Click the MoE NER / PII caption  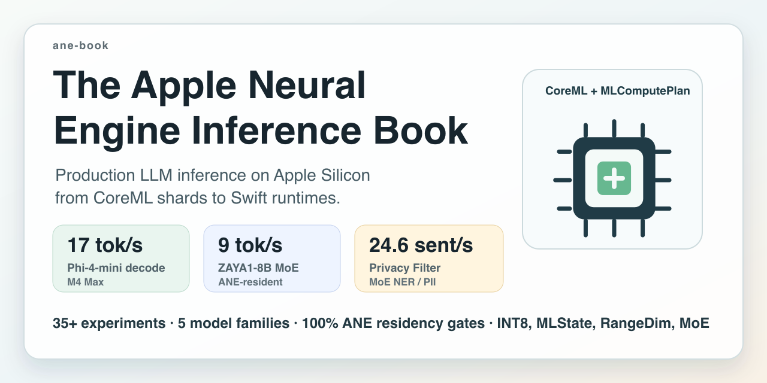click(x=403, y=282)
